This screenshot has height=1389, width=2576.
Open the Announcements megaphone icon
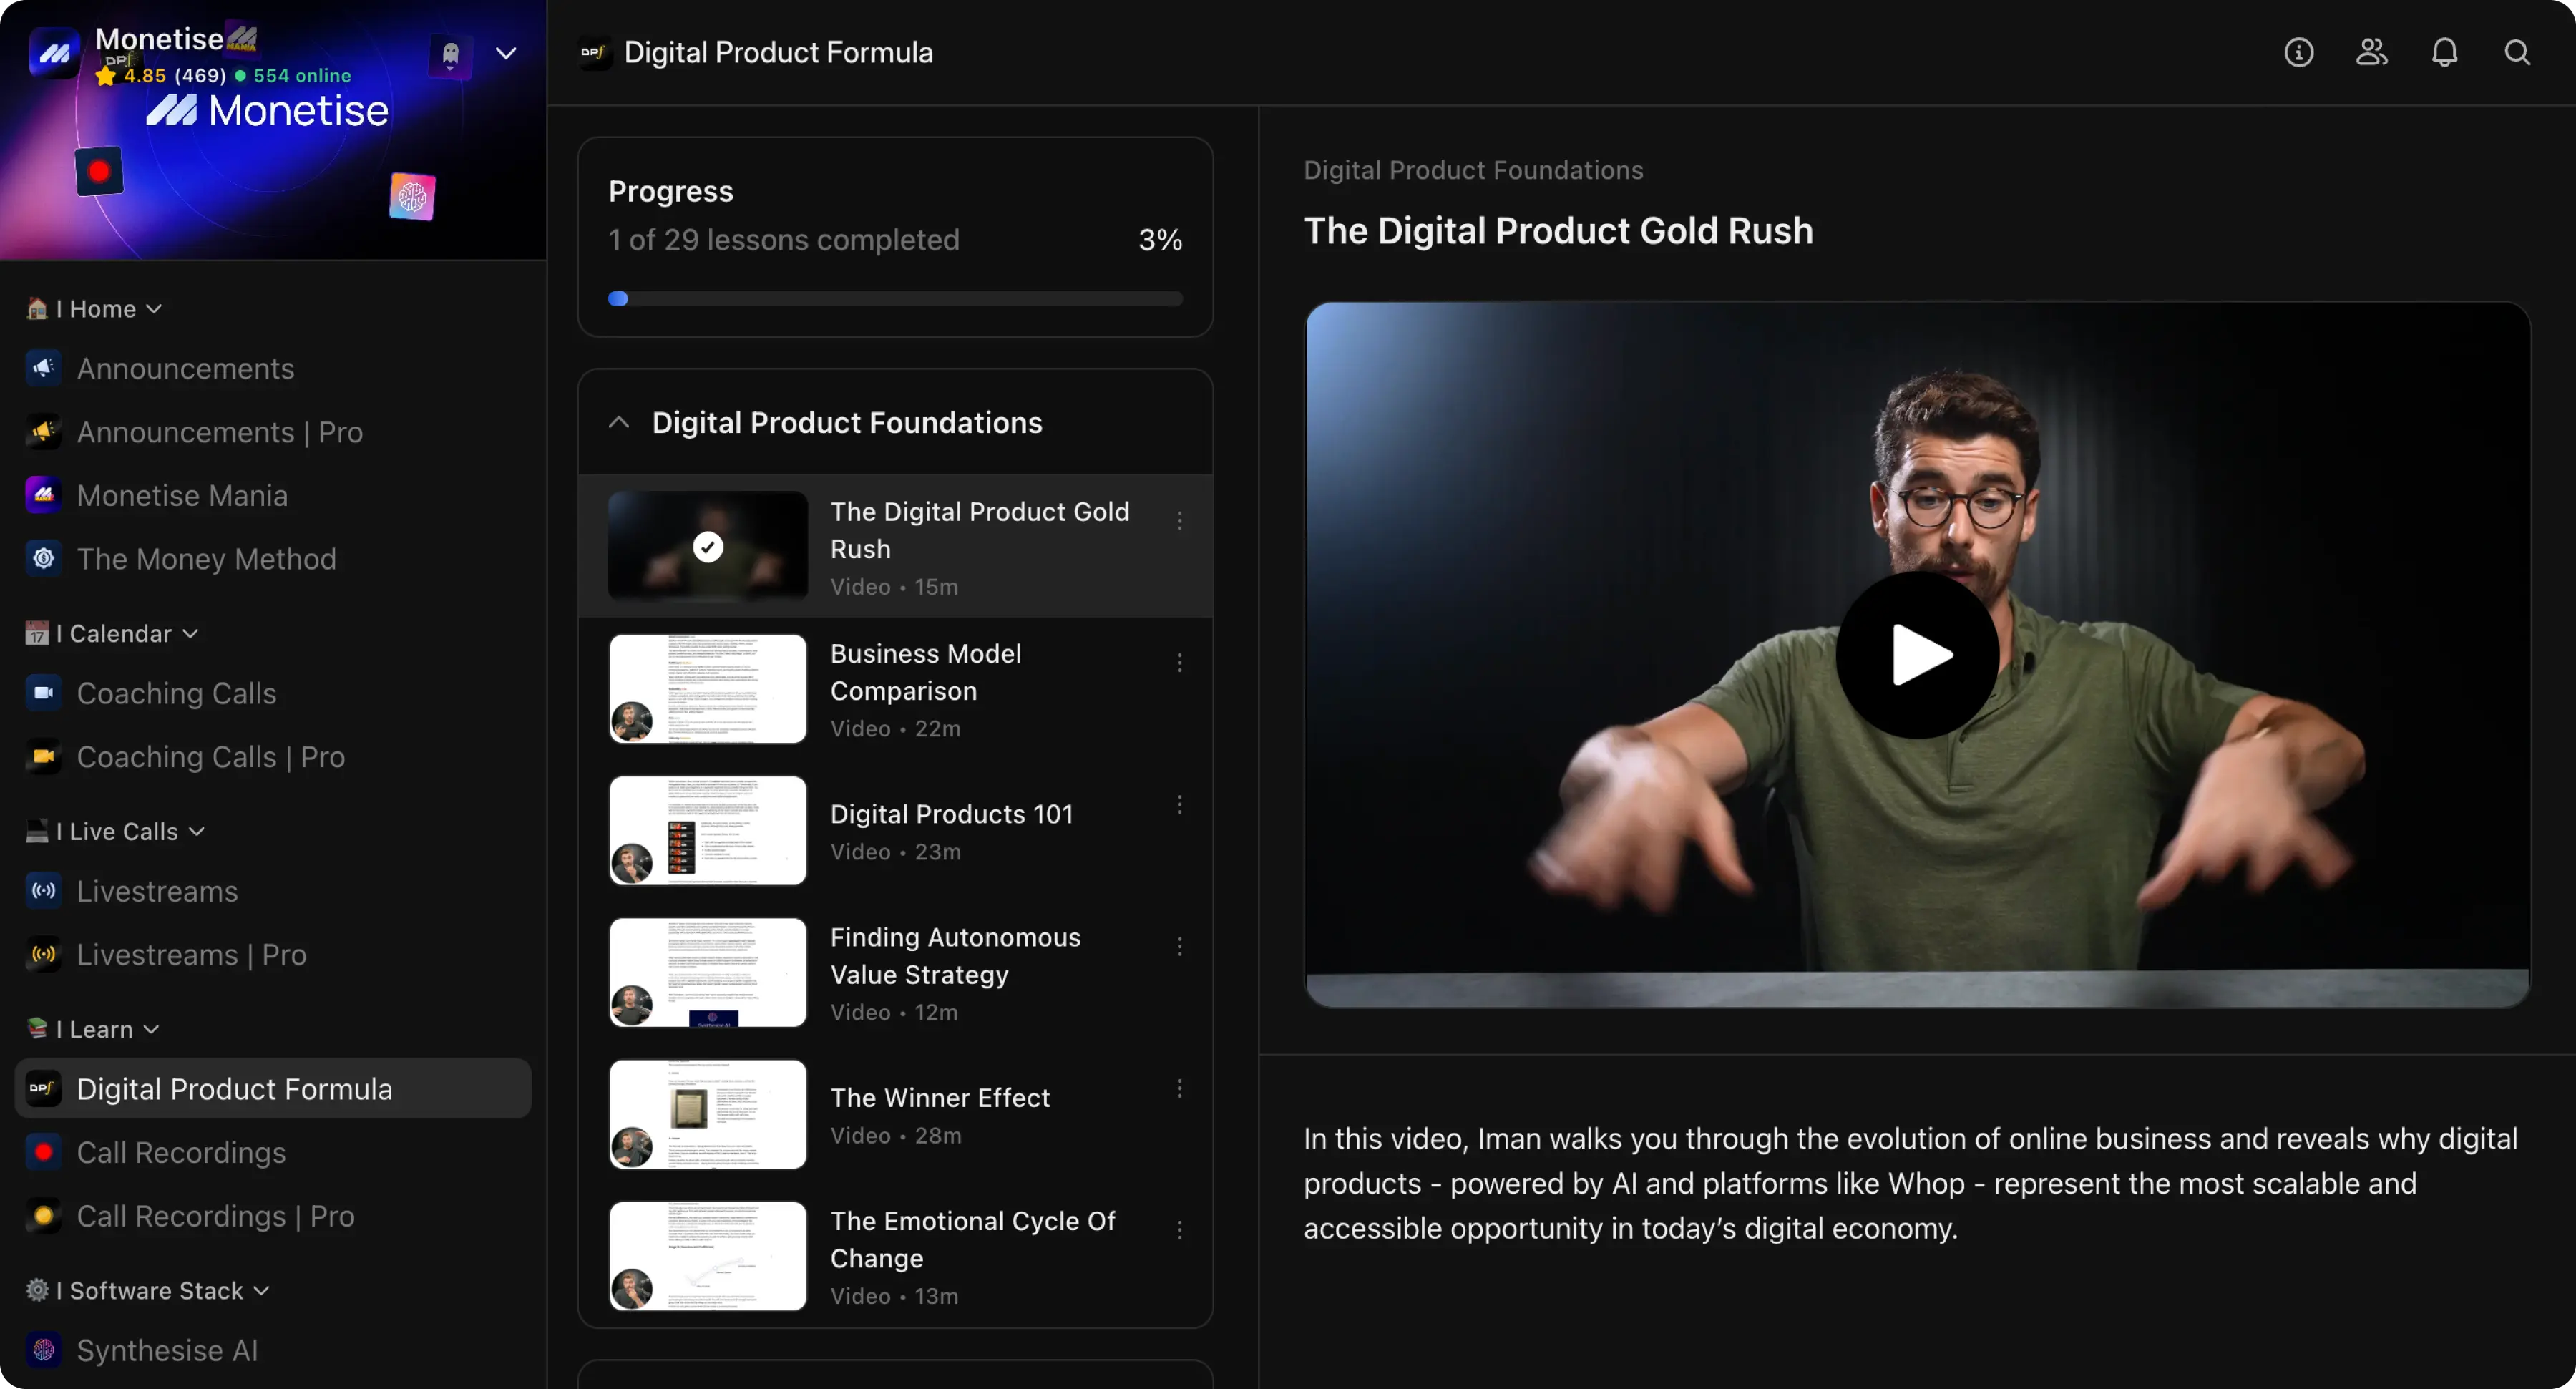click(43, 369)
